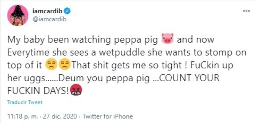Click the pink pig face emoji
This screenshot has height=124, width=257.
click(168, 39)
